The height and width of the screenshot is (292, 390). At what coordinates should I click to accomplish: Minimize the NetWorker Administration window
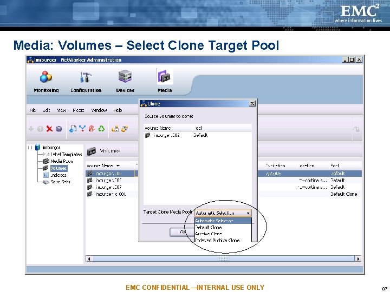coord(344,60)
